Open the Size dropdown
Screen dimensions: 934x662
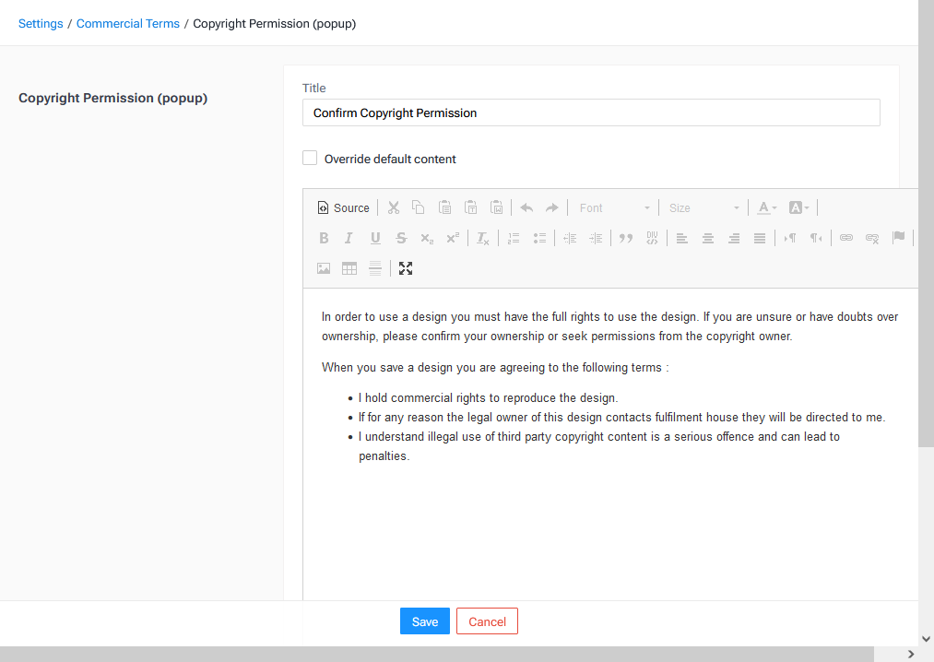click(703, 208)
